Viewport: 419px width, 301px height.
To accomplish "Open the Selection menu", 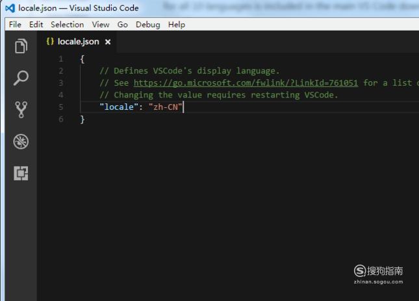I will pos(68,25).
